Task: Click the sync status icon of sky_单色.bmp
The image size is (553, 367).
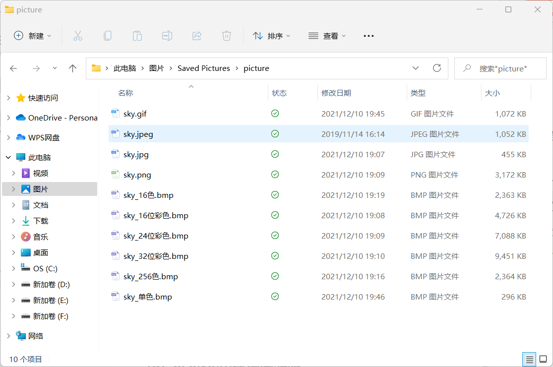Action: [275, 297]
